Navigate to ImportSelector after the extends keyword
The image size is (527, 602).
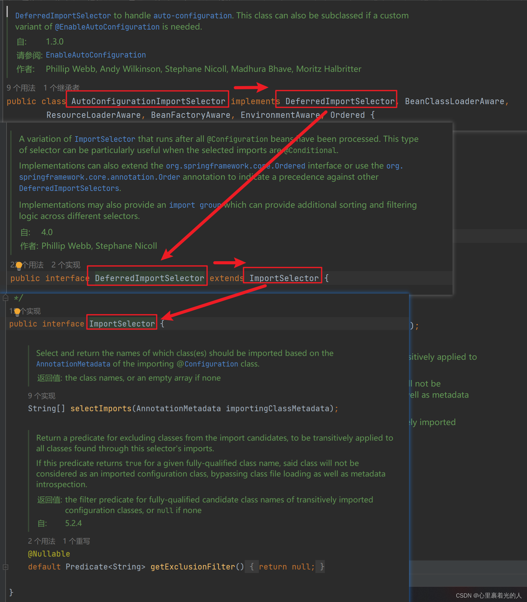point(284,278)
